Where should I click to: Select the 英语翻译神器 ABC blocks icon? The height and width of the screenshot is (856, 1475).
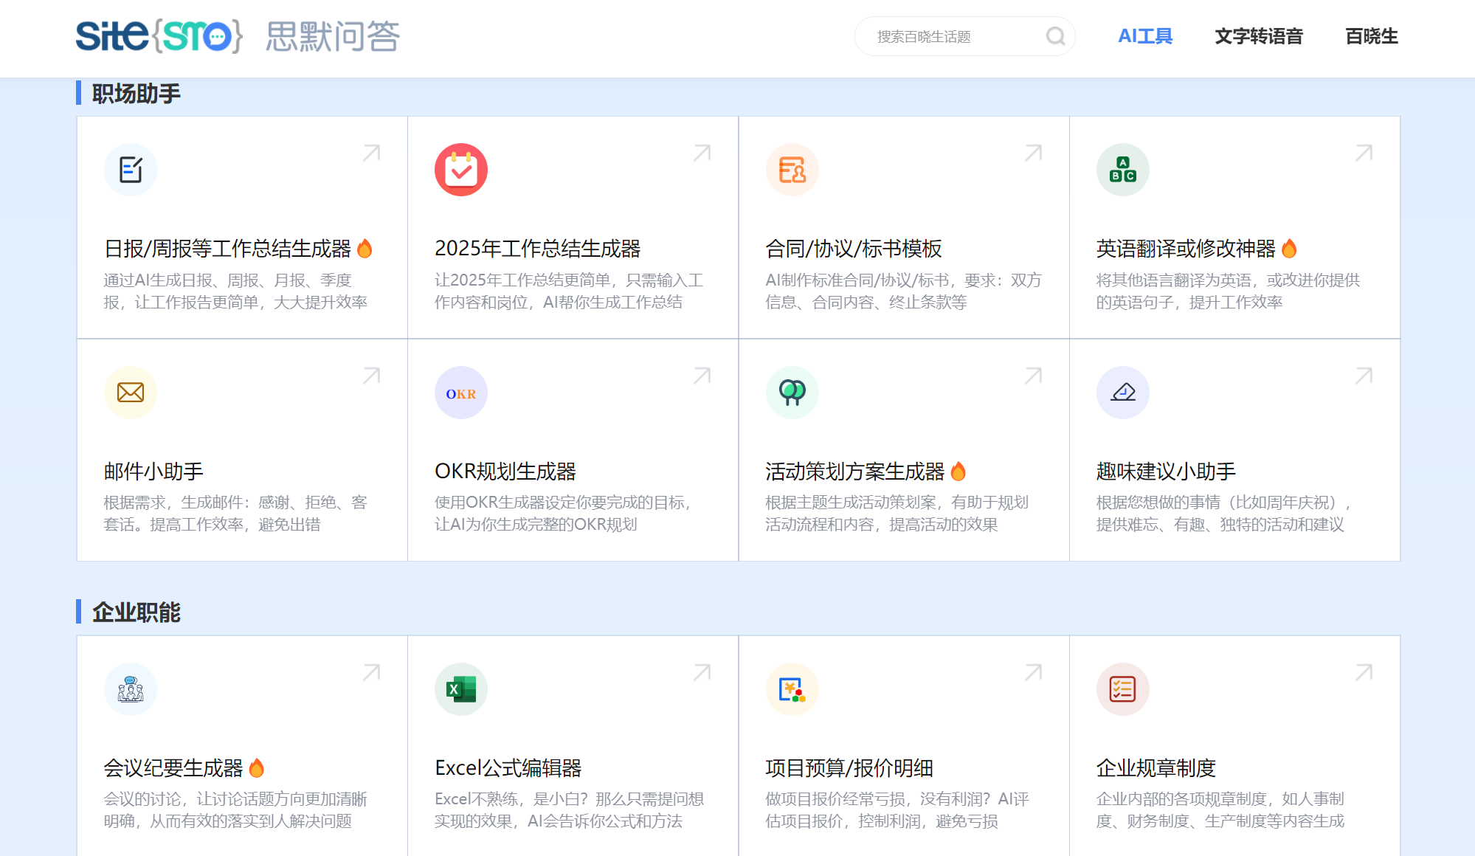coord(1122,169)
